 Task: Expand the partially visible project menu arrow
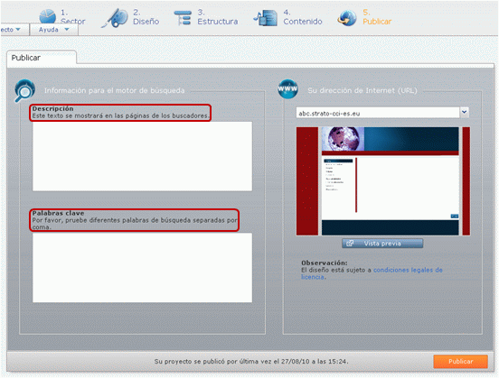pyautogui.click(x=18, y=29)
